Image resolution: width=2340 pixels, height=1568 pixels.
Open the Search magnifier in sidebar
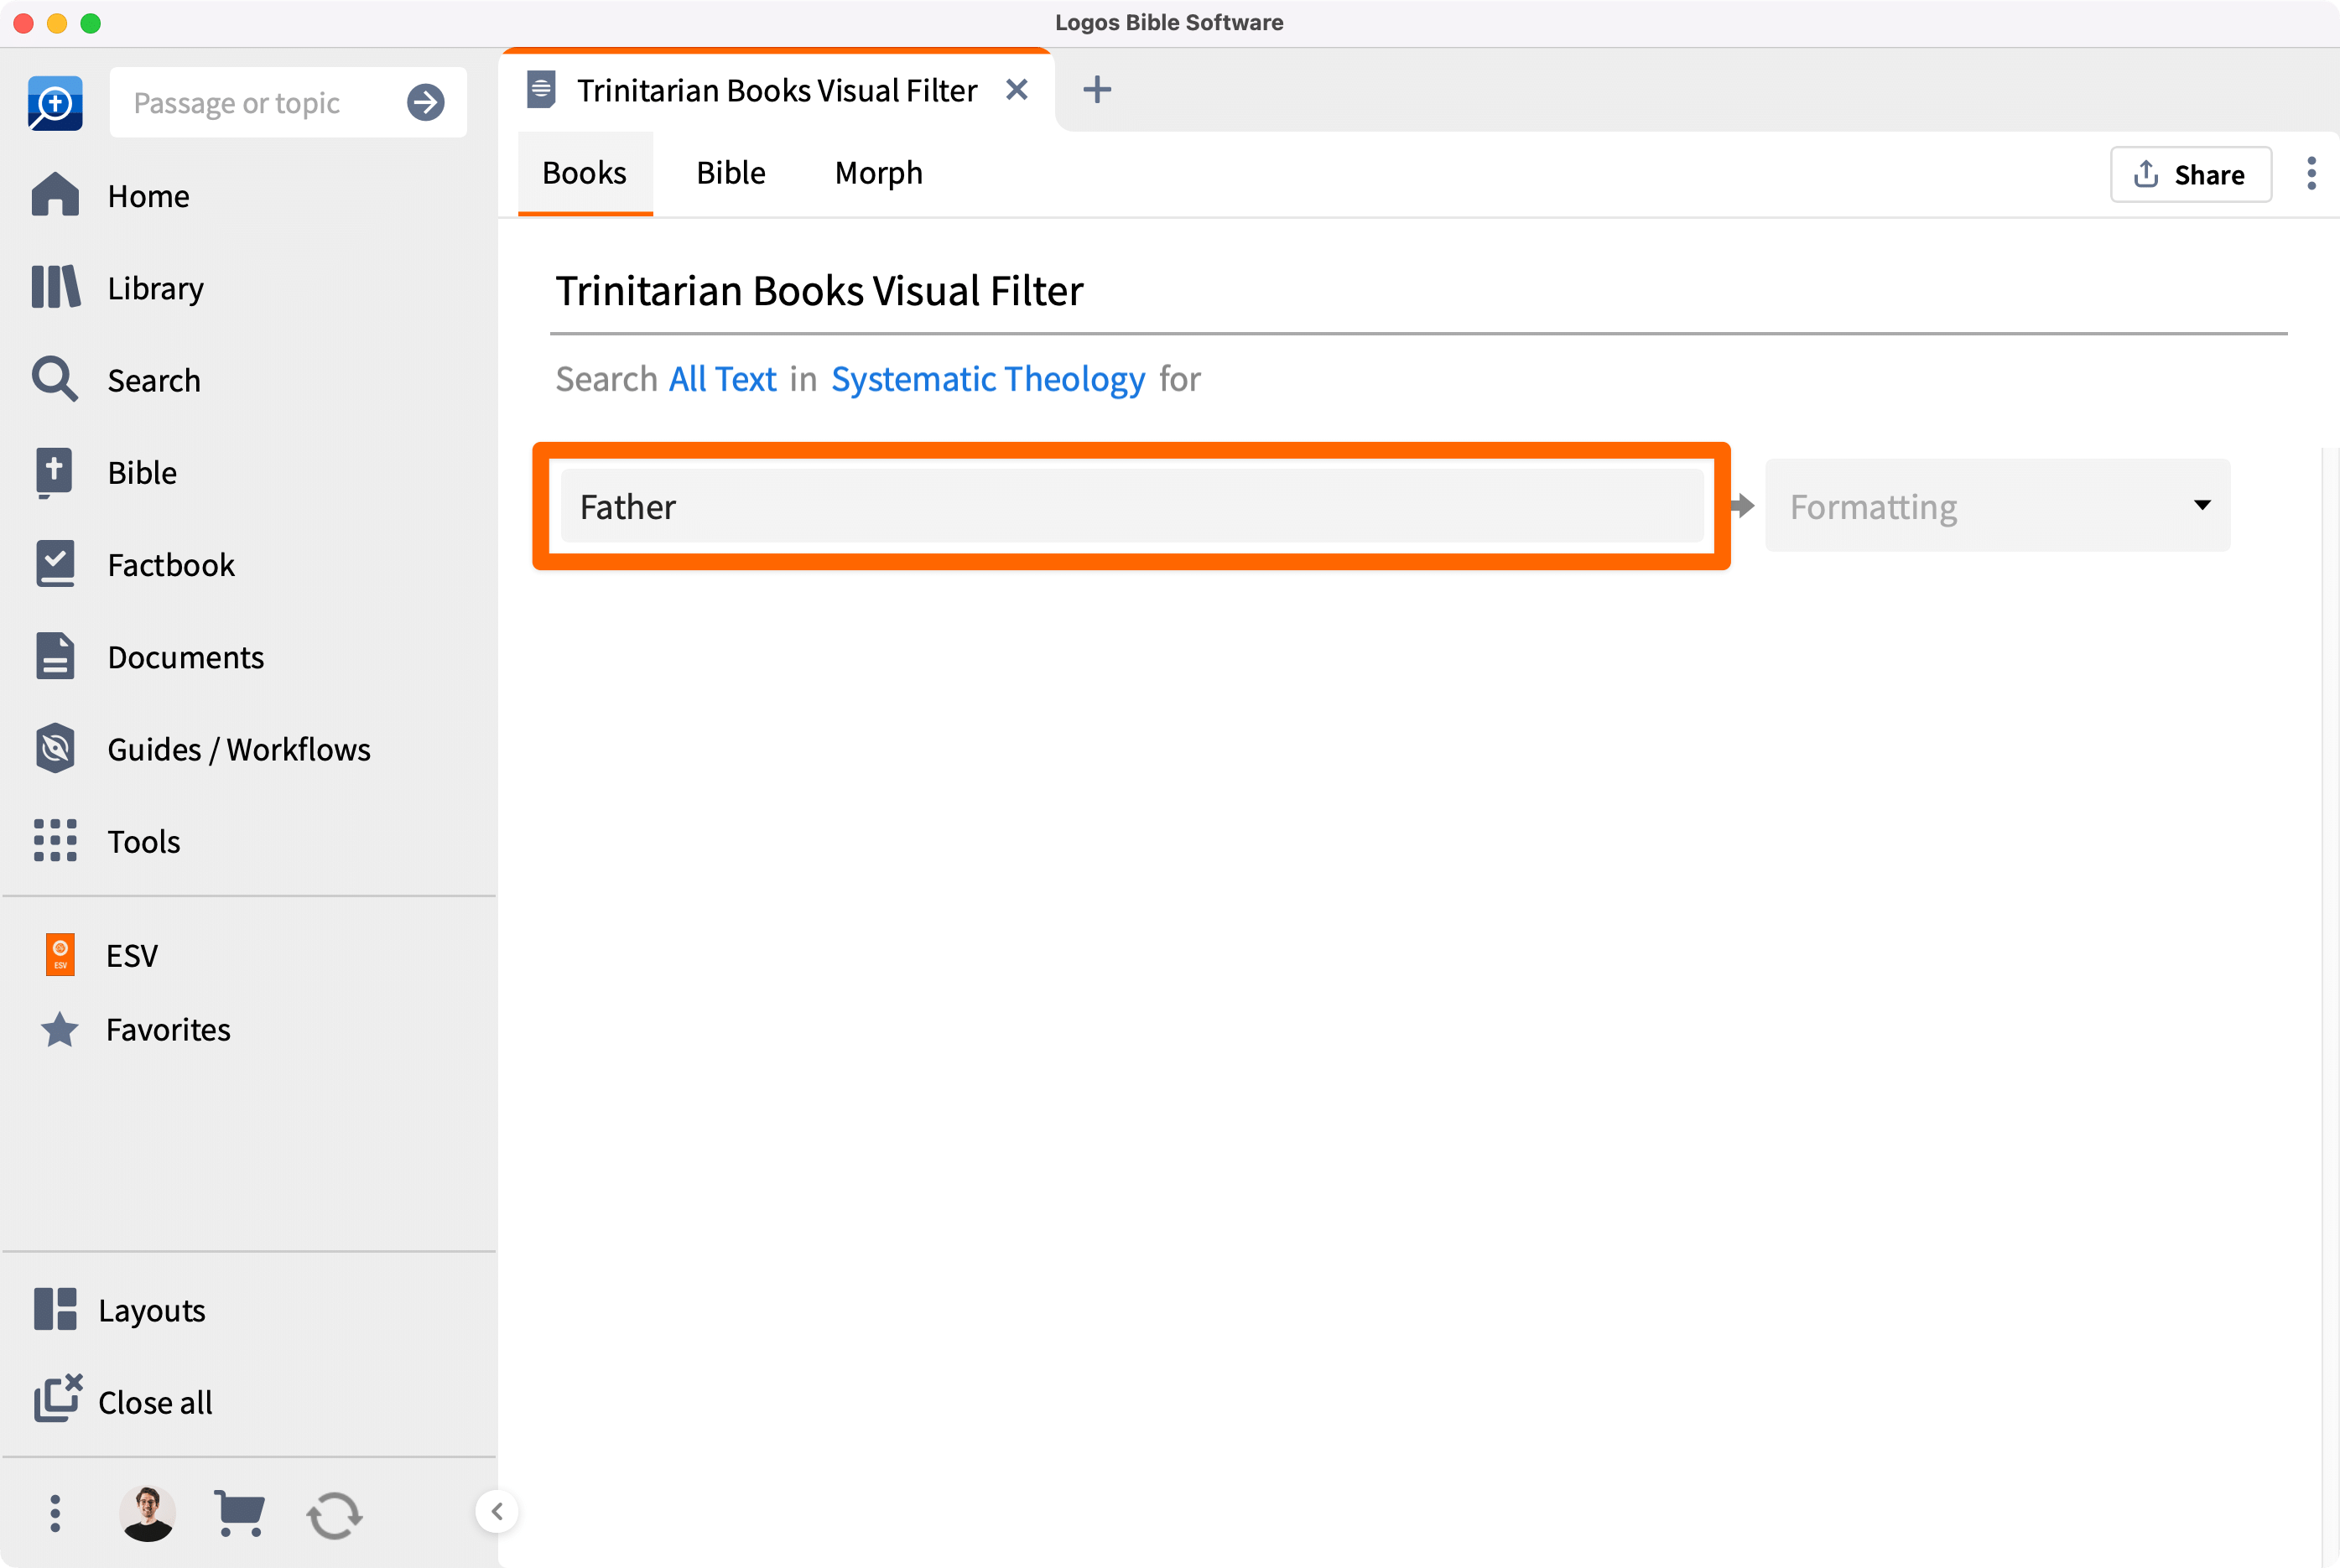click(56, 380)
